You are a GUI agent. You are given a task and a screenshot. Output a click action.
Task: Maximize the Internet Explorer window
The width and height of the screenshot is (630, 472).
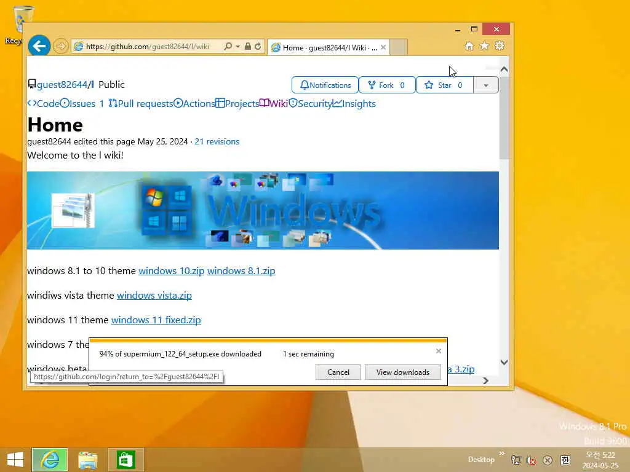(474, 29)
